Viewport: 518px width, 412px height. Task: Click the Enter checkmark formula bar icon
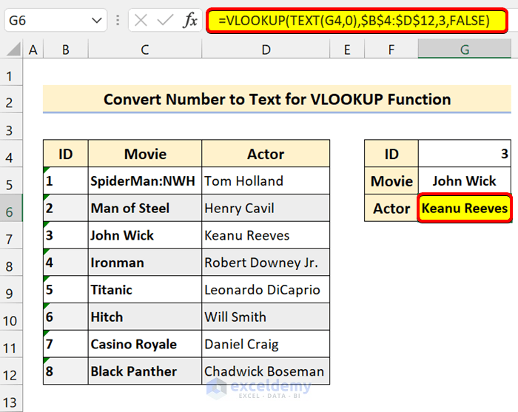coord(166,20)
